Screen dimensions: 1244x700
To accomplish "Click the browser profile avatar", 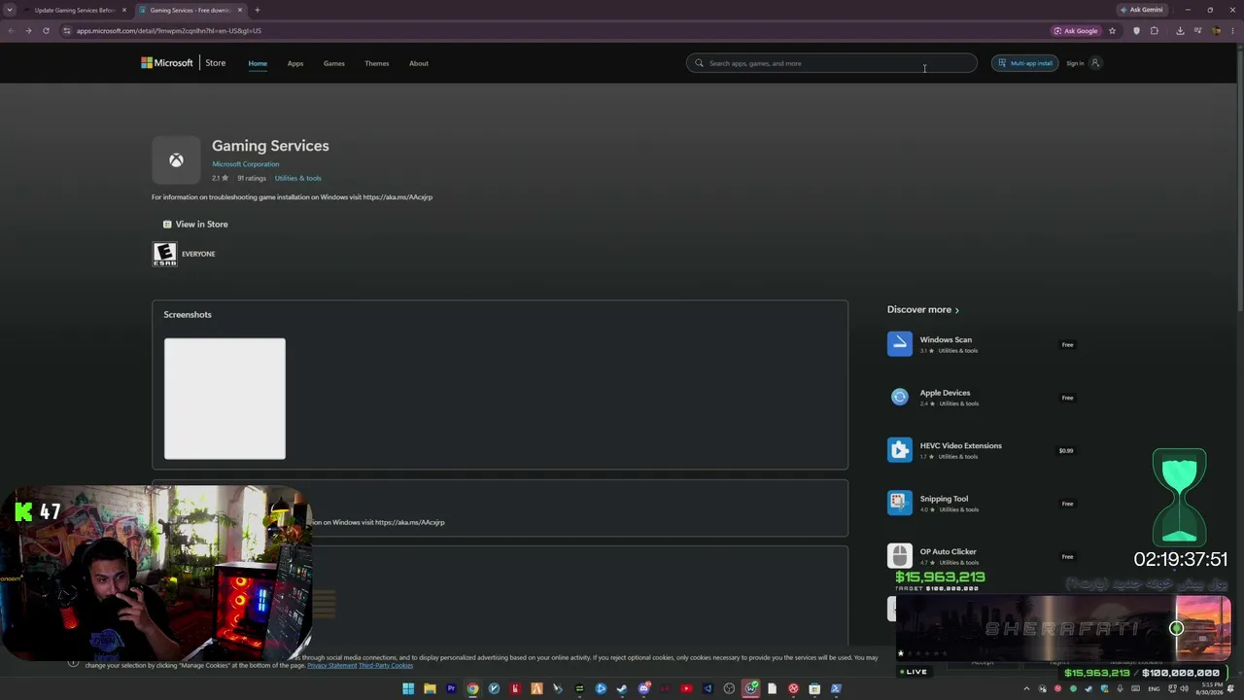I will 1216,31.
